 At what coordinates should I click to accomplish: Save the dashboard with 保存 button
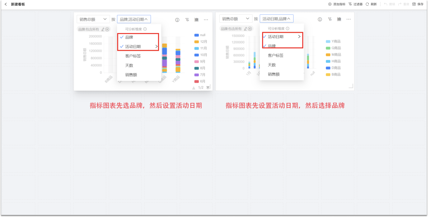click(x=418, y=4)
